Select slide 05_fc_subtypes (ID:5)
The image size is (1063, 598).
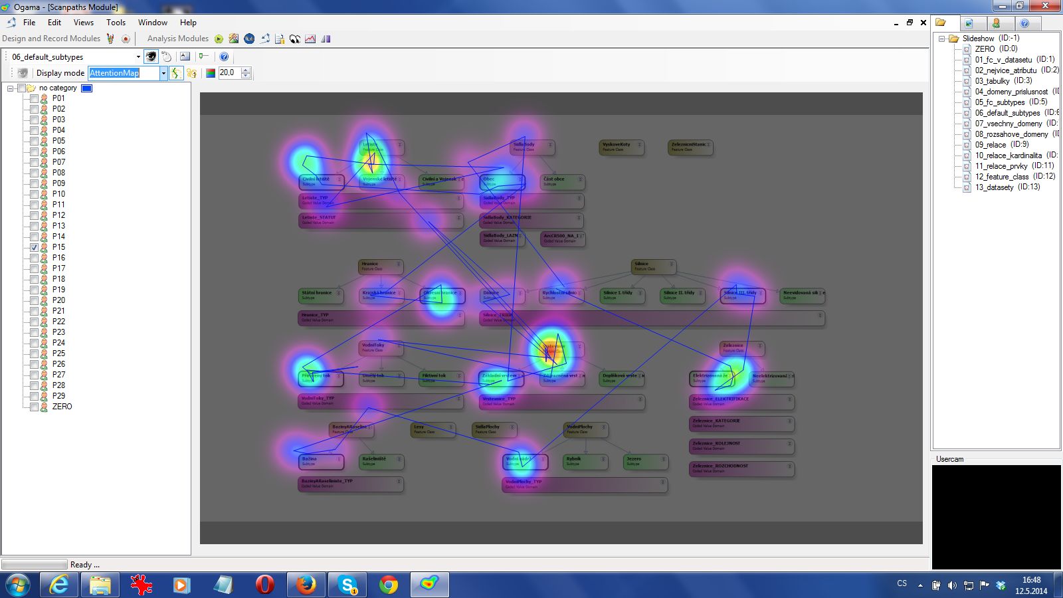point(1011,102)
